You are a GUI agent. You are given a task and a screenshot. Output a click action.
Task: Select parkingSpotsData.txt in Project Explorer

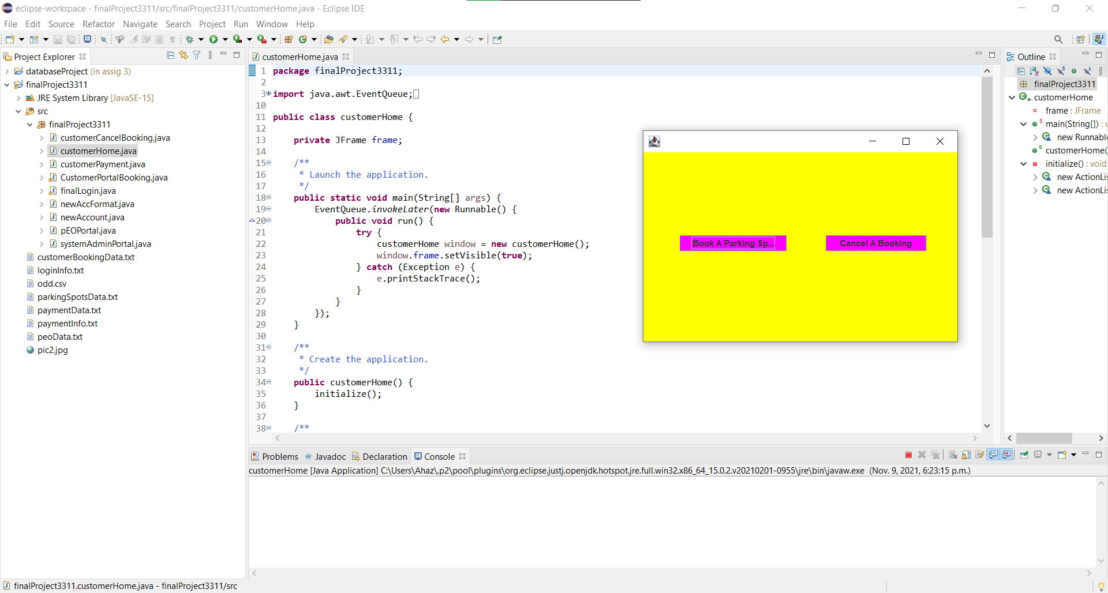tap(78, 297)
